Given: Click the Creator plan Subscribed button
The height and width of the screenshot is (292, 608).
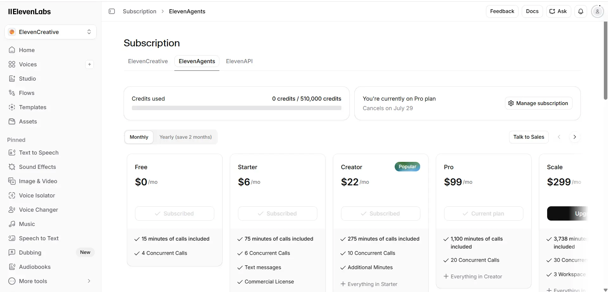Looking at the screenshot, I should pyautogui.click(x=381, y=214).
